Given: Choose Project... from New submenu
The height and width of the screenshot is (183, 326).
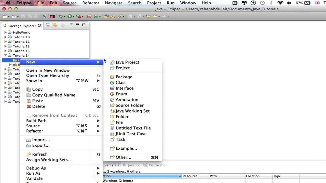Looking at the screenshot, I should 132,68.
